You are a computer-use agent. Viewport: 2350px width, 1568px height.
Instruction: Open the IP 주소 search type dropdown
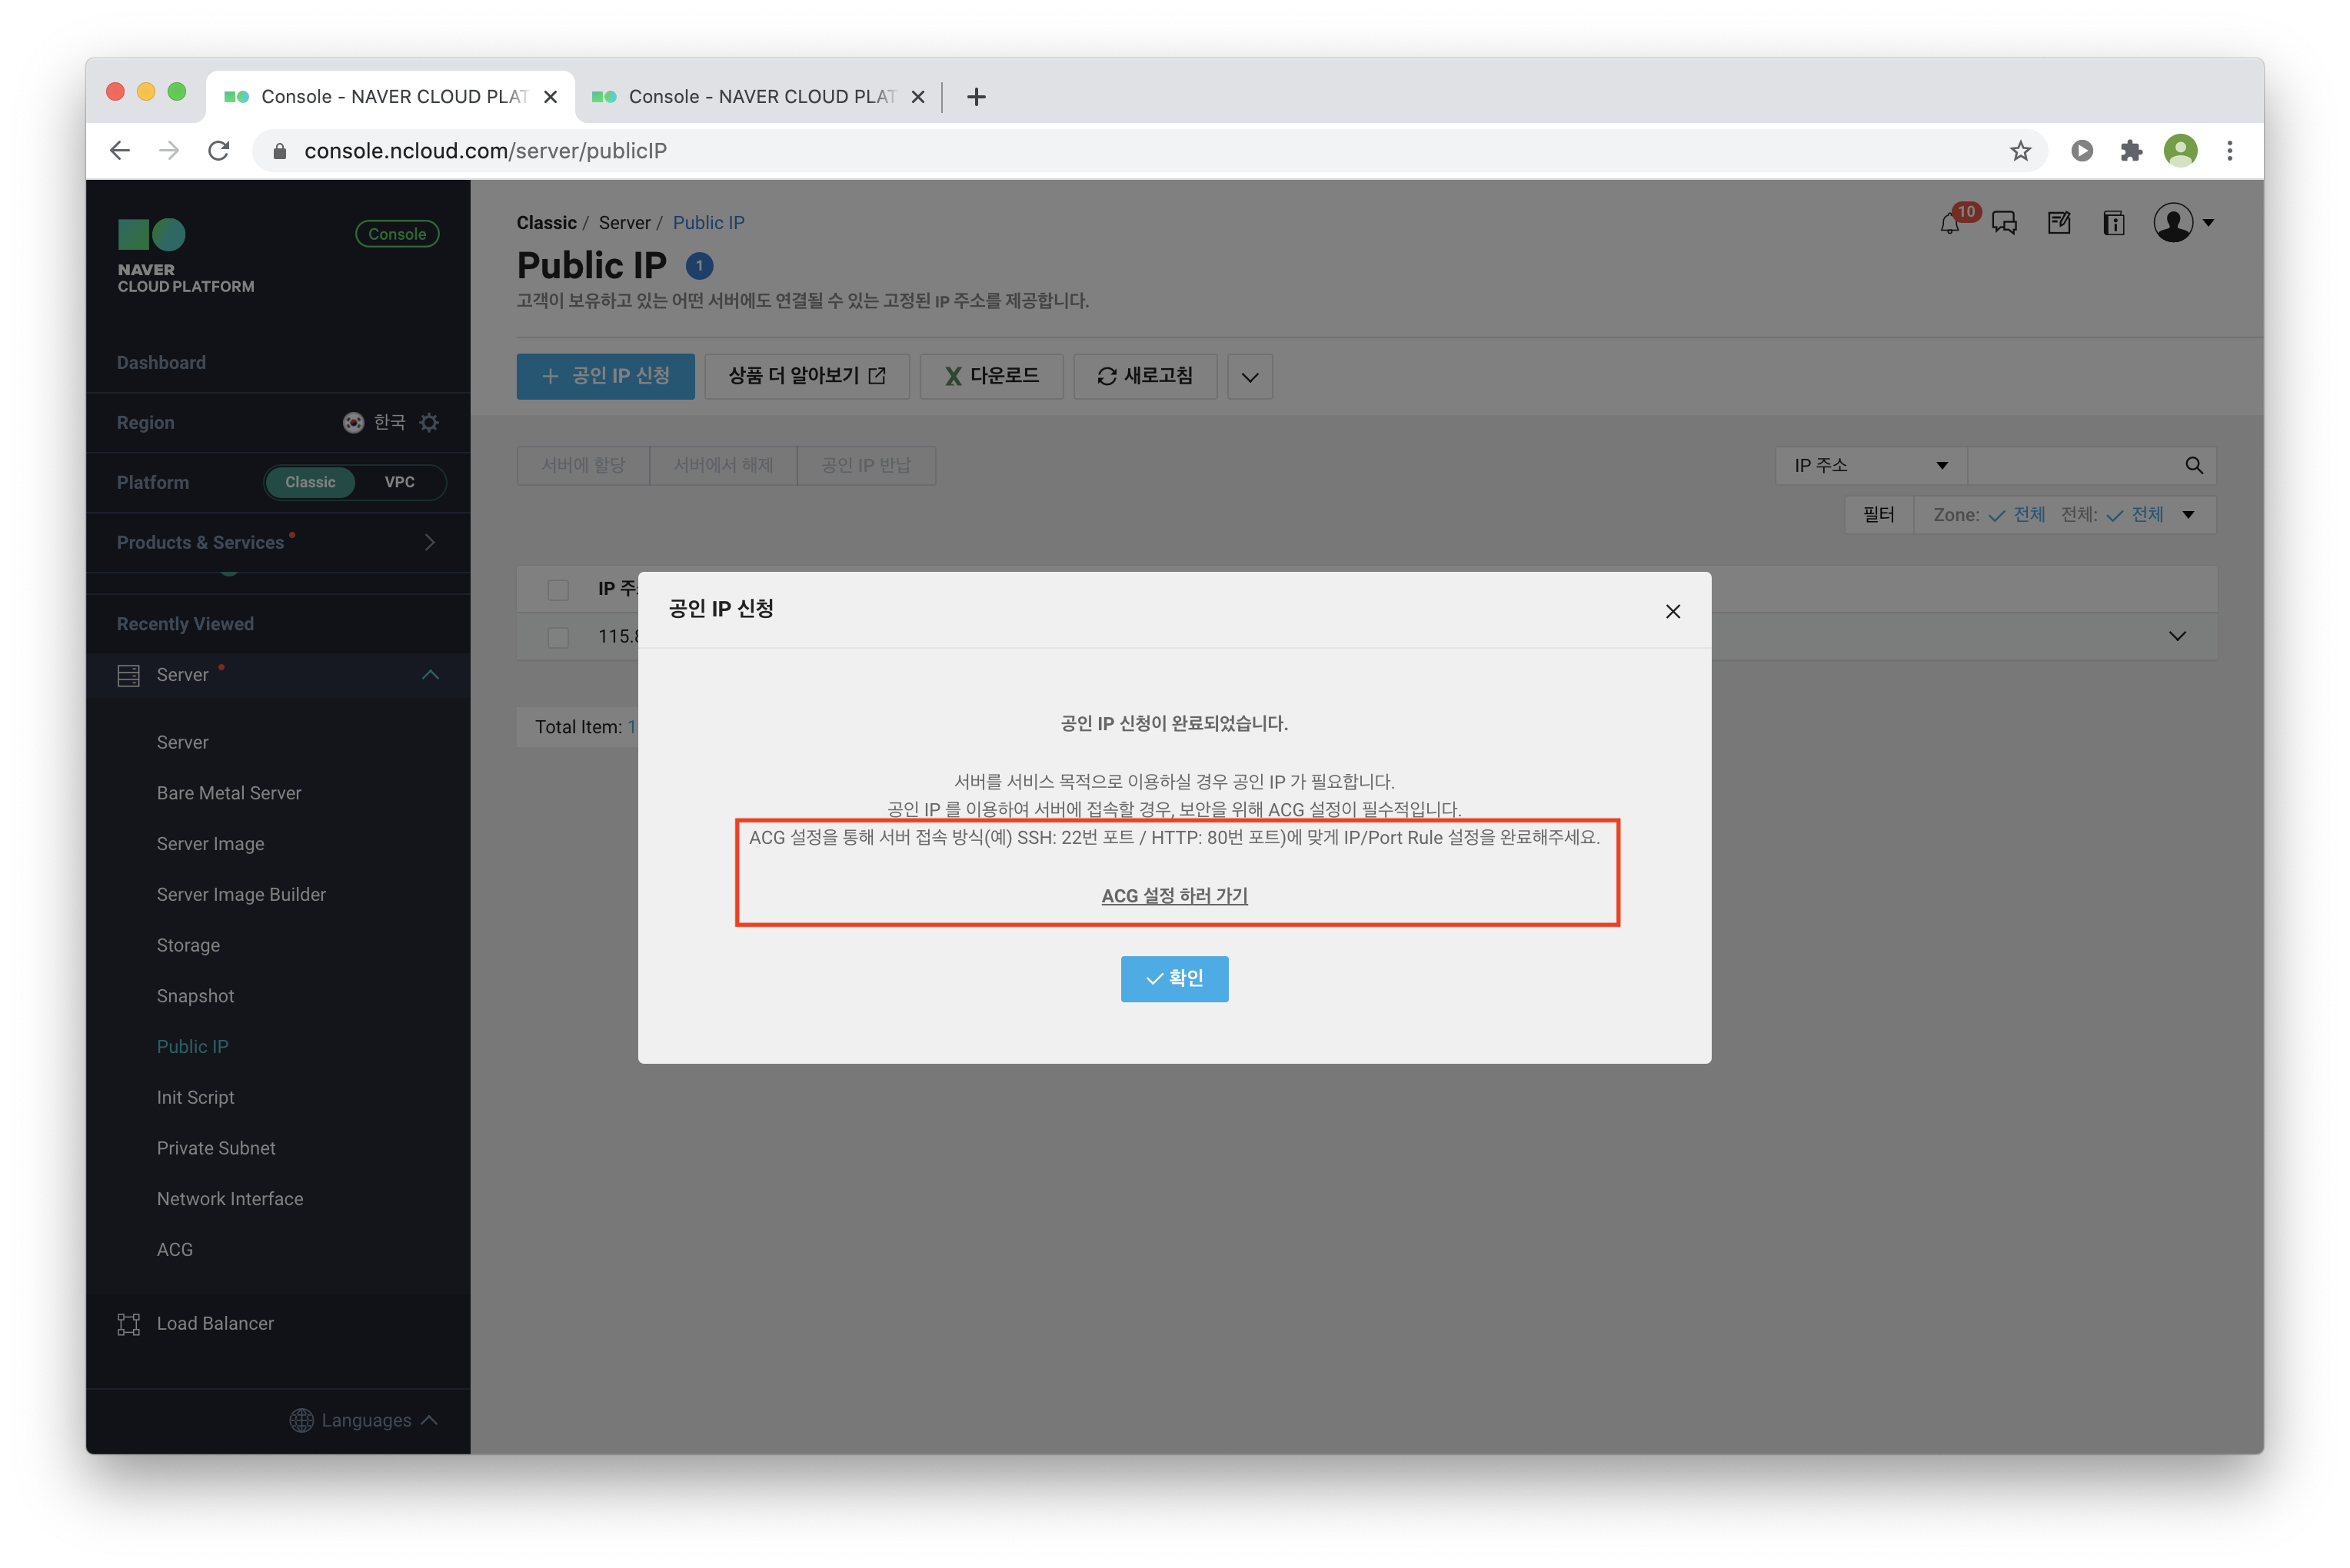(1870, 465)
